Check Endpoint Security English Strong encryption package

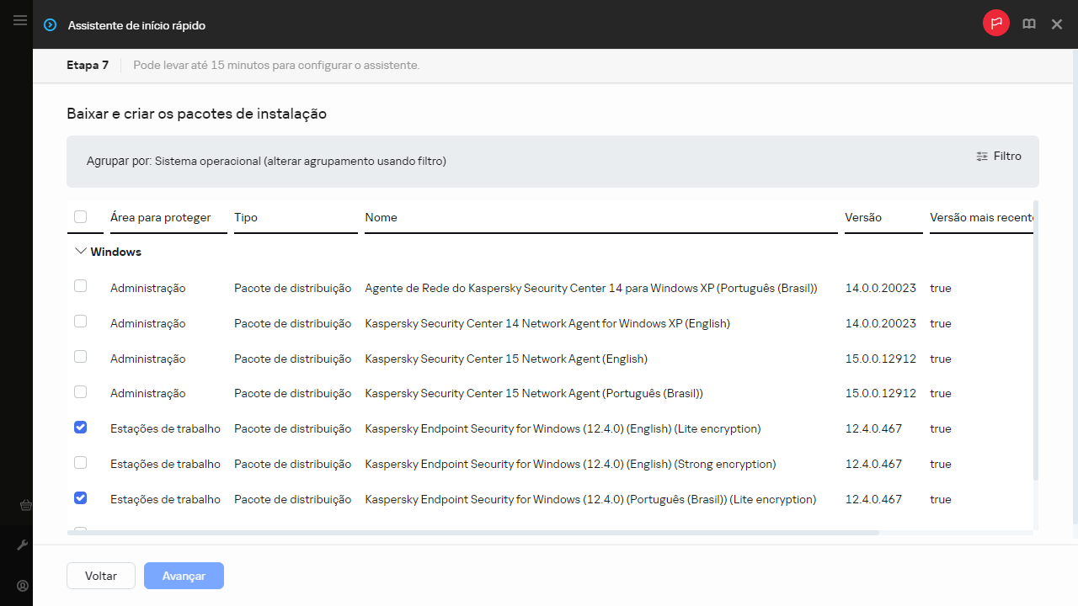tap(81, 463)
